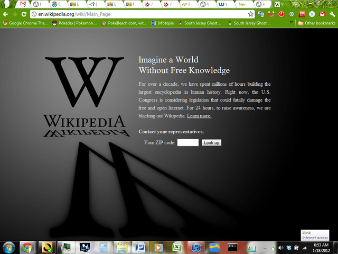
Task: Click the network signal tray icon
Action: coord(304,248)
